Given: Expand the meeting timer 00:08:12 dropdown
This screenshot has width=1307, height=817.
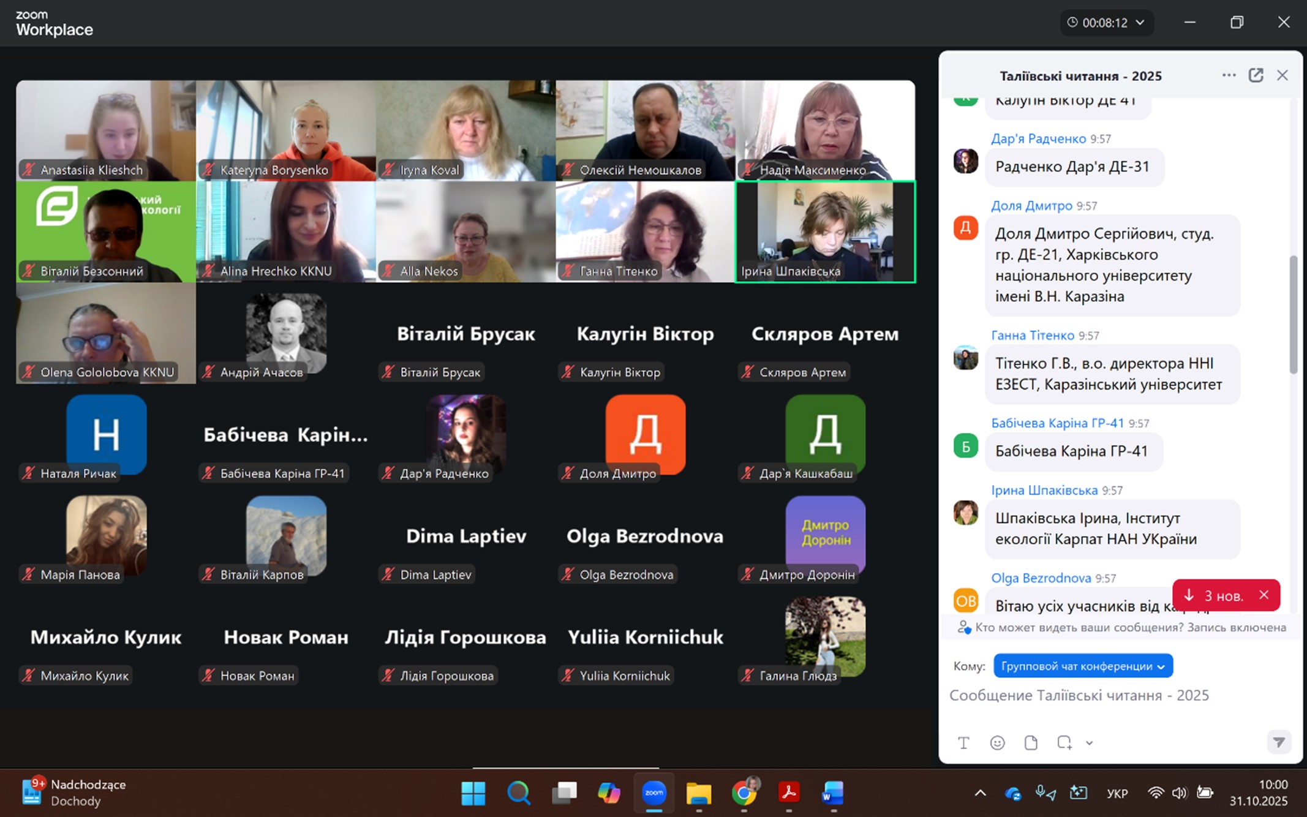Looking at the screenshot, I should [x=1140, y=23].
